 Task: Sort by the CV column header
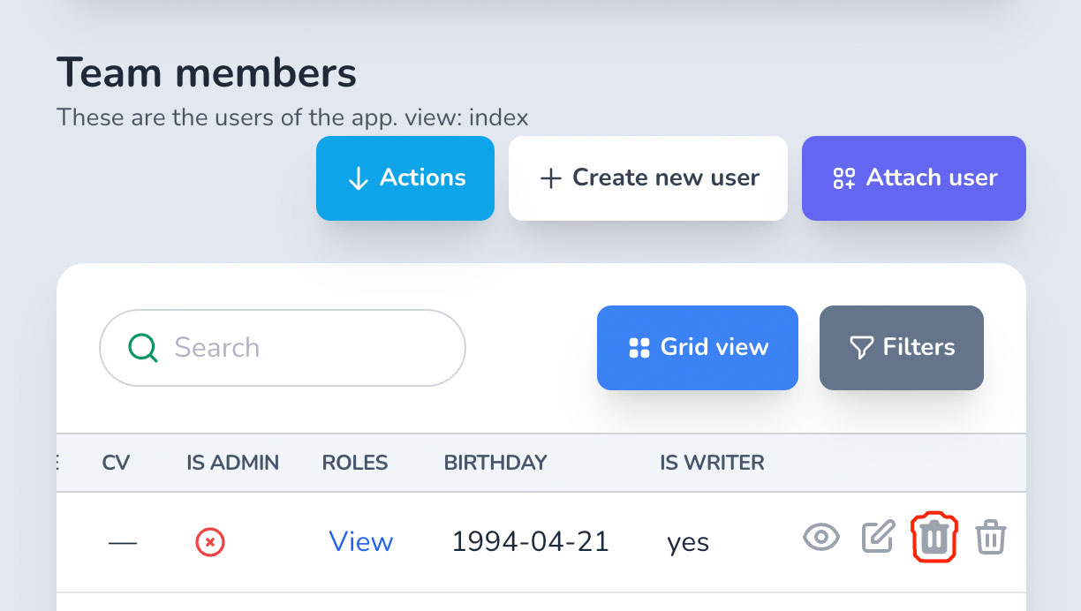116,463
